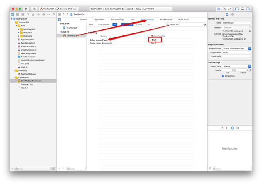
Task: Collapse the Products group
Action: pyautogui.click(x=14, y=70)
